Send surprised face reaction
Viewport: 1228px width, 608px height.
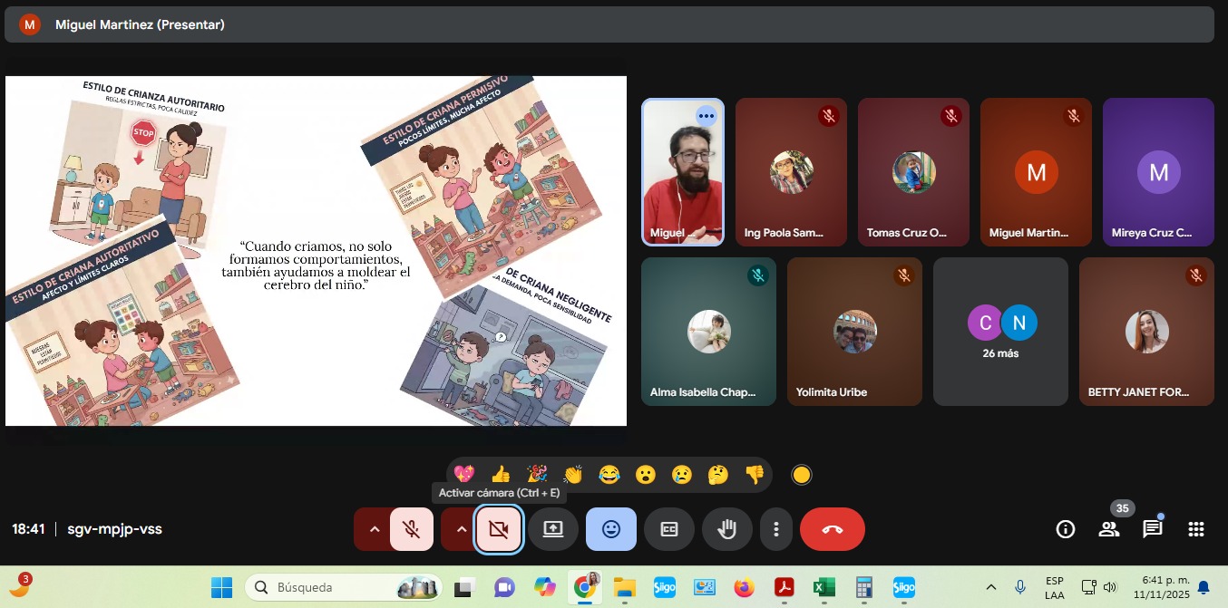tap(646, 474)
